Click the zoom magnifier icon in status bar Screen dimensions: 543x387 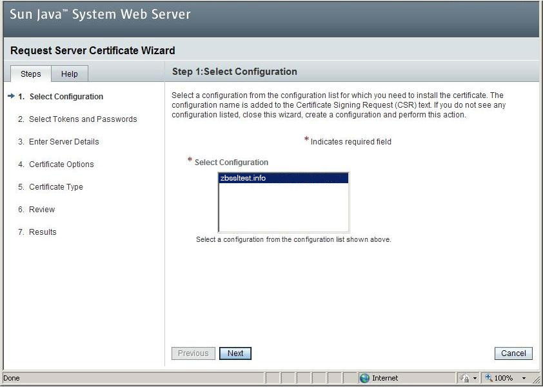488,378
